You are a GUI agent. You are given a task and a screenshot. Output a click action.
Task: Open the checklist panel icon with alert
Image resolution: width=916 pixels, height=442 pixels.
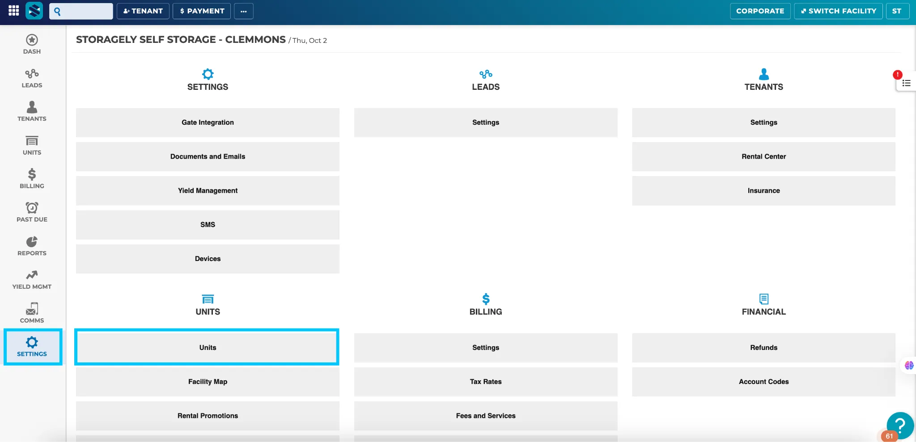[907, 83]
